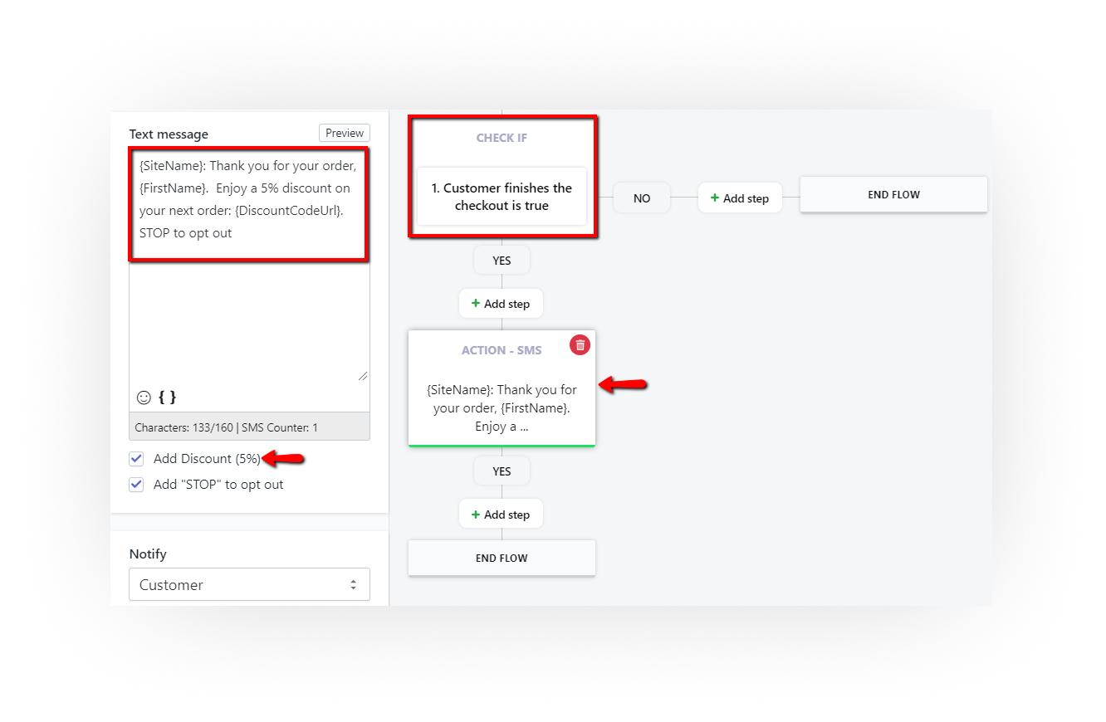Select the bottom END FLOW block
Viewport: 1106px width, 722px height.
click(502, 559)
